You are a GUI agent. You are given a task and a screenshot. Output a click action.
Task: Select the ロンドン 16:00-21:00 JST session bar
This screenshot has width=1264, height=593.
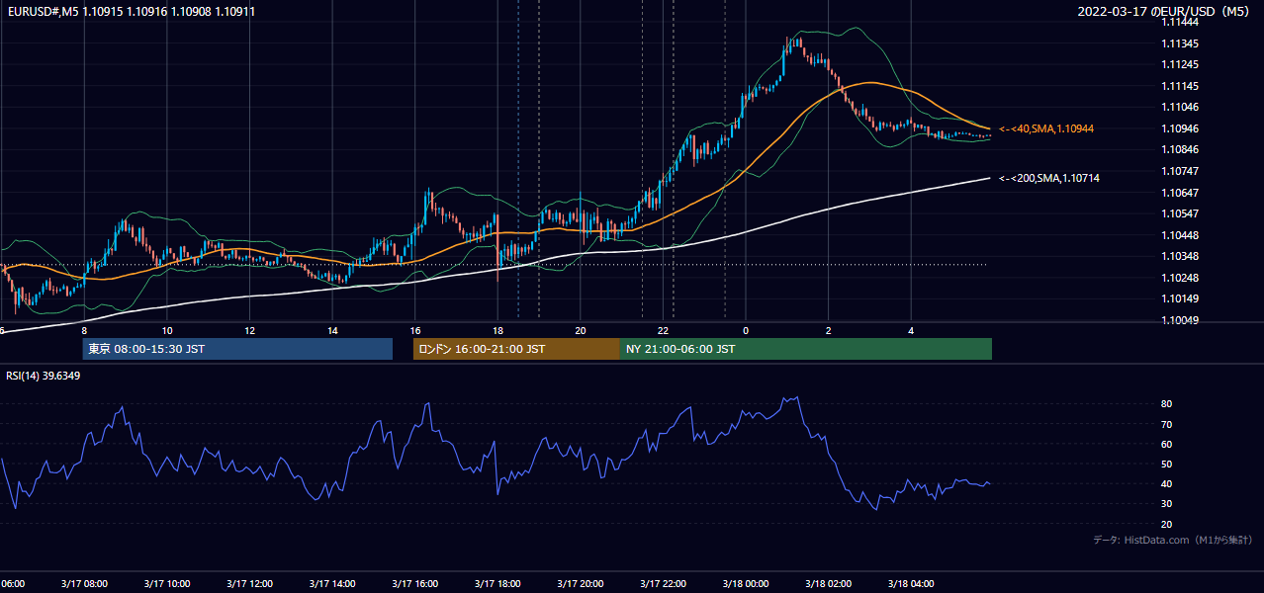[x=516, y=349]
